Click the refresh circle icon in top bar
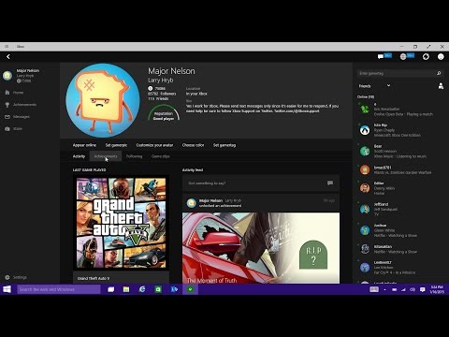449x337 pixels. [x=426, y=56]
